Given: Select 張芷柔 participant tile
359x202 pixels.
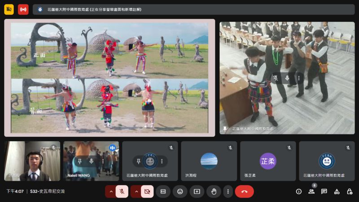Looking at the screenshot, I should click(x=267, y=161).
